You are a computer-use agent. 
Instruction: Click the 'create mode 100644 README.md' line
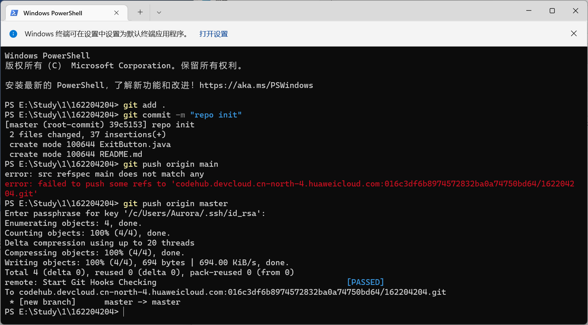pos(76,154)
